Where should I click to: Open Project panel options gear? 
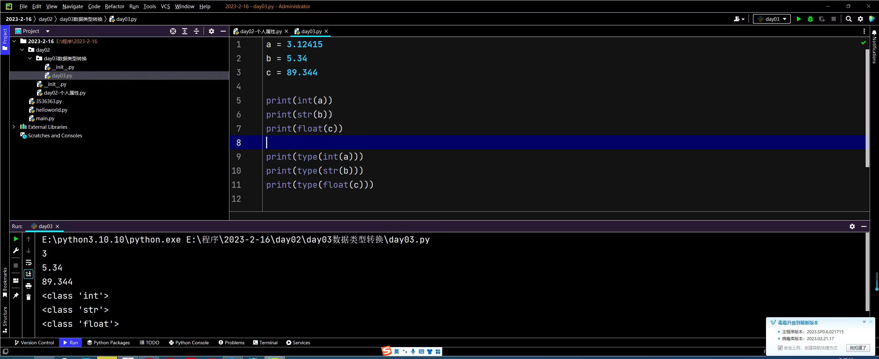tap(212, 31)
